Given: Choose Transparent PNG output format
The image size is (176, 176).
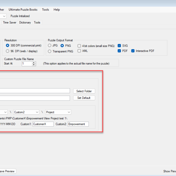Looking at the screenshot, I should tap(50, 51).
